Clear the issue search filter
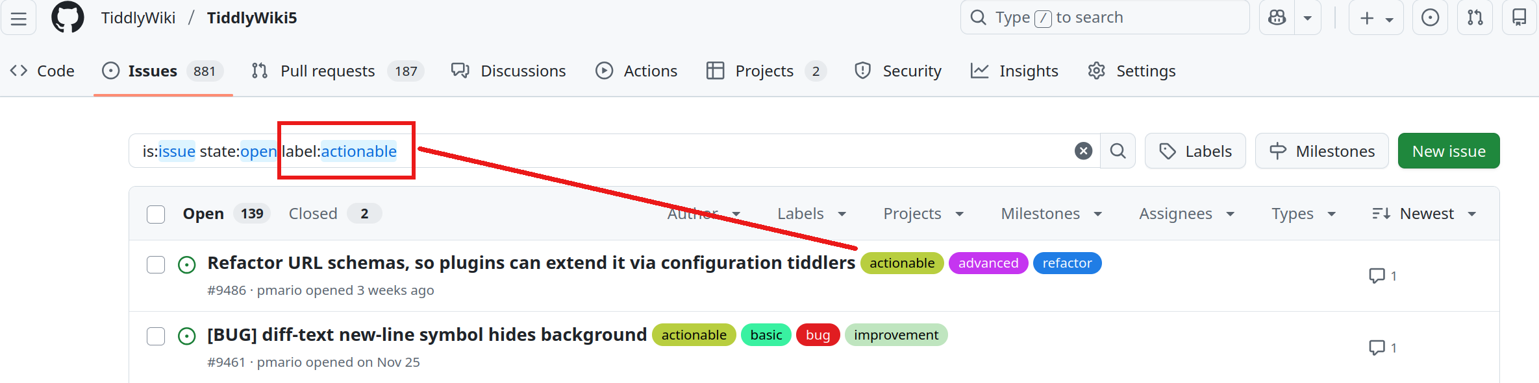The width and height of the screenshot is (1539, 383). tap(1083, 151)
